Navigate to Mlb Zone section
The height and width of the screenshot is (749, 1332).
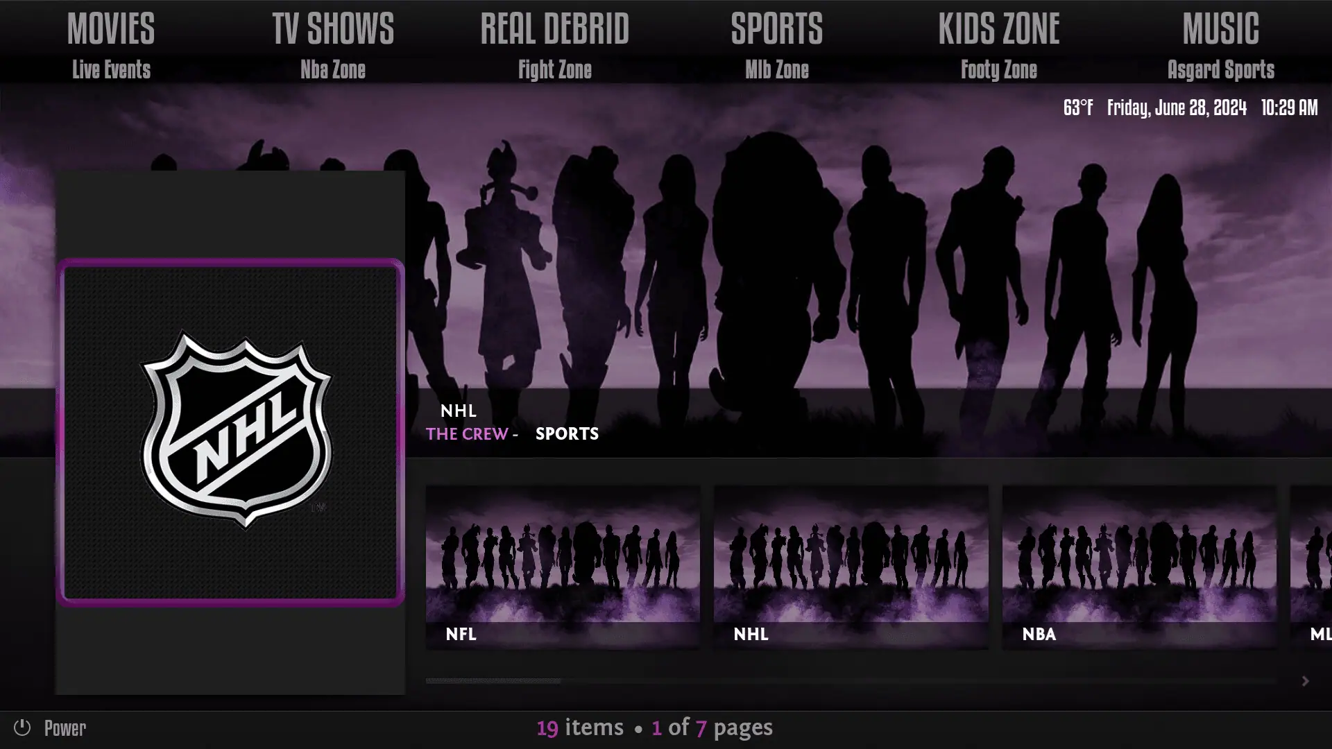(x=777, y=69)
